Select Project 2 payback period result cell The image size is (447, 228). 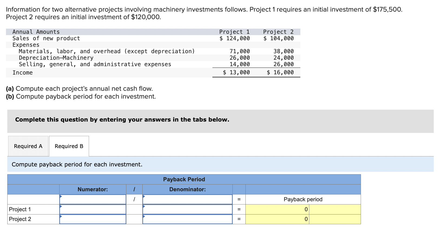[277, 219]
